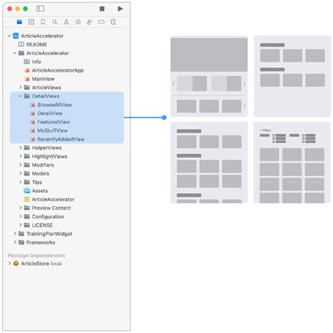Open MainView swift file
Image resolution: width=333 pixels, height=333 pixels.
[43, 79]
